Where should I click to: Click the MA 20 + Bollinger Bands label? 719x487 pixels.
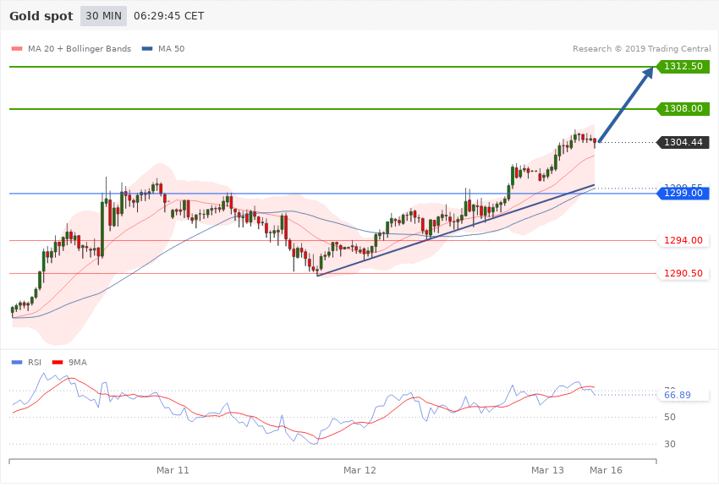(x=80, y=48)
